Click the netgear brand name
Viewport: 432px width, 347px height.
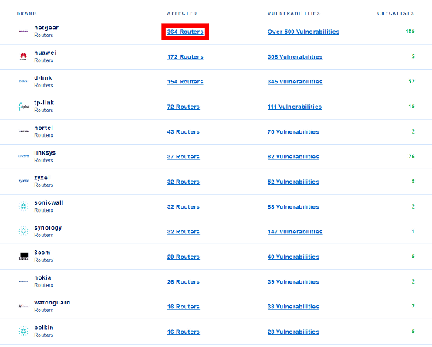point(46,28)
